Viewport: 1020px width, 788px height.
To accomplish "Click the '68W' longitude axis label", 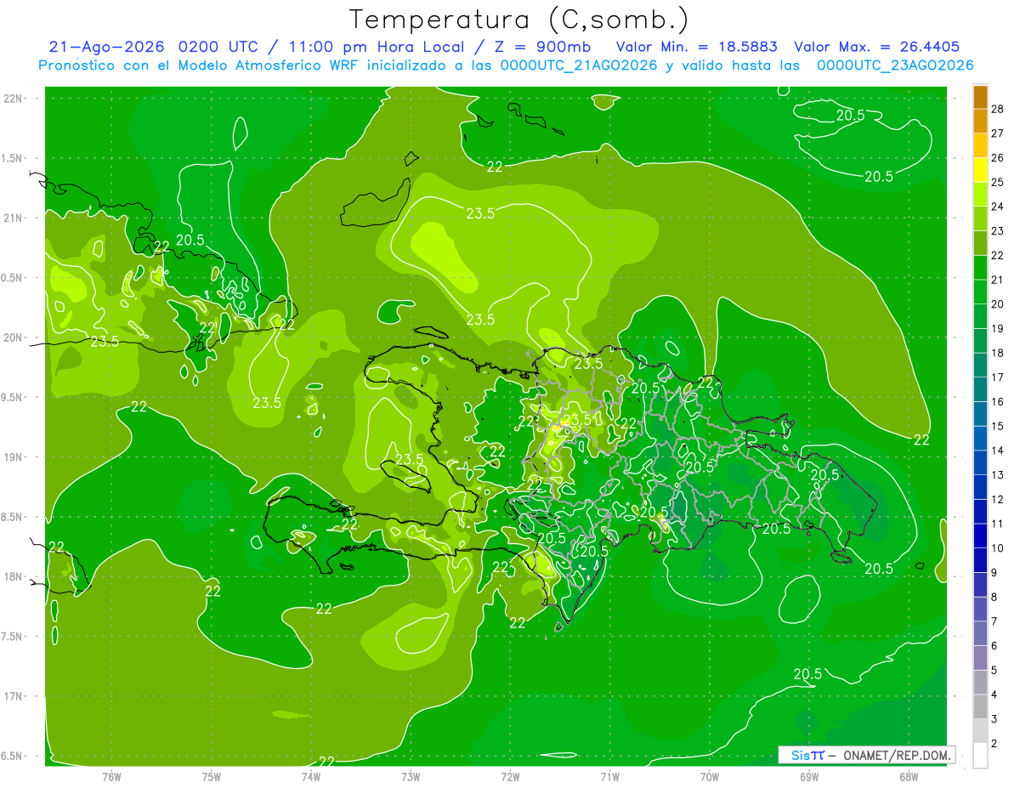I will (909, 777).
